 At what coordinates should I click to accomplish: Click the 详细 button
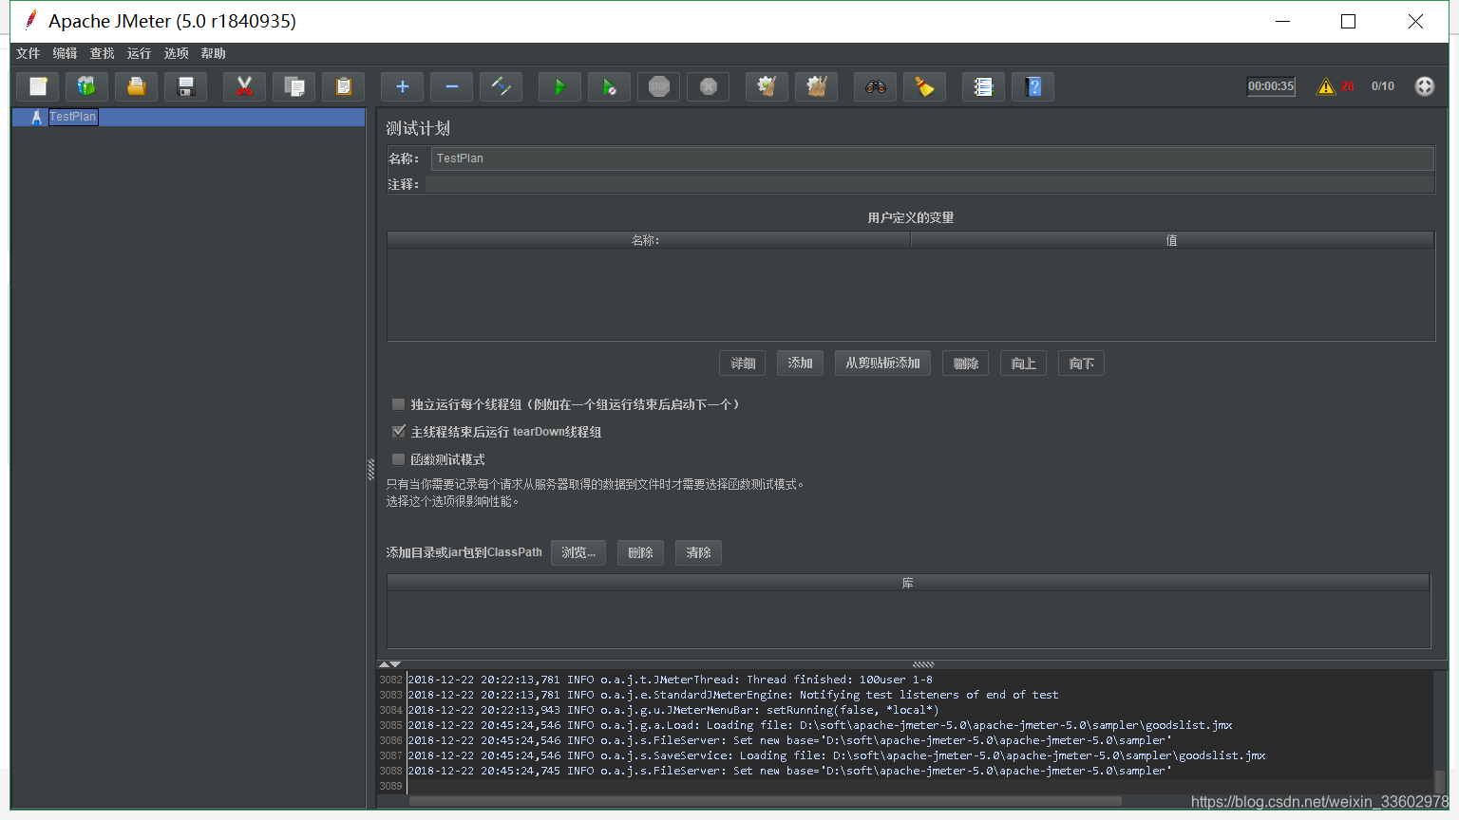point(743,363)
